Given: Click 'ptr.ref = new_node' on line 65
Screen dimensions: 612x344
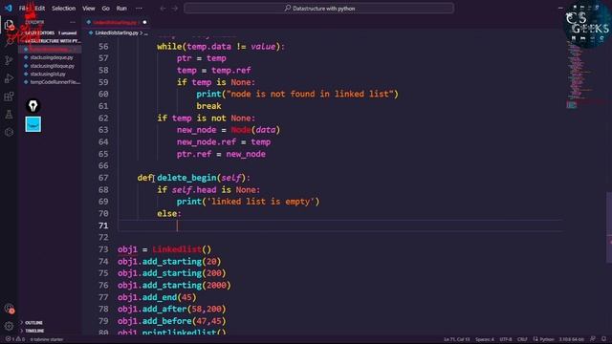Looking at the screenshot, I should coord(221,154).
